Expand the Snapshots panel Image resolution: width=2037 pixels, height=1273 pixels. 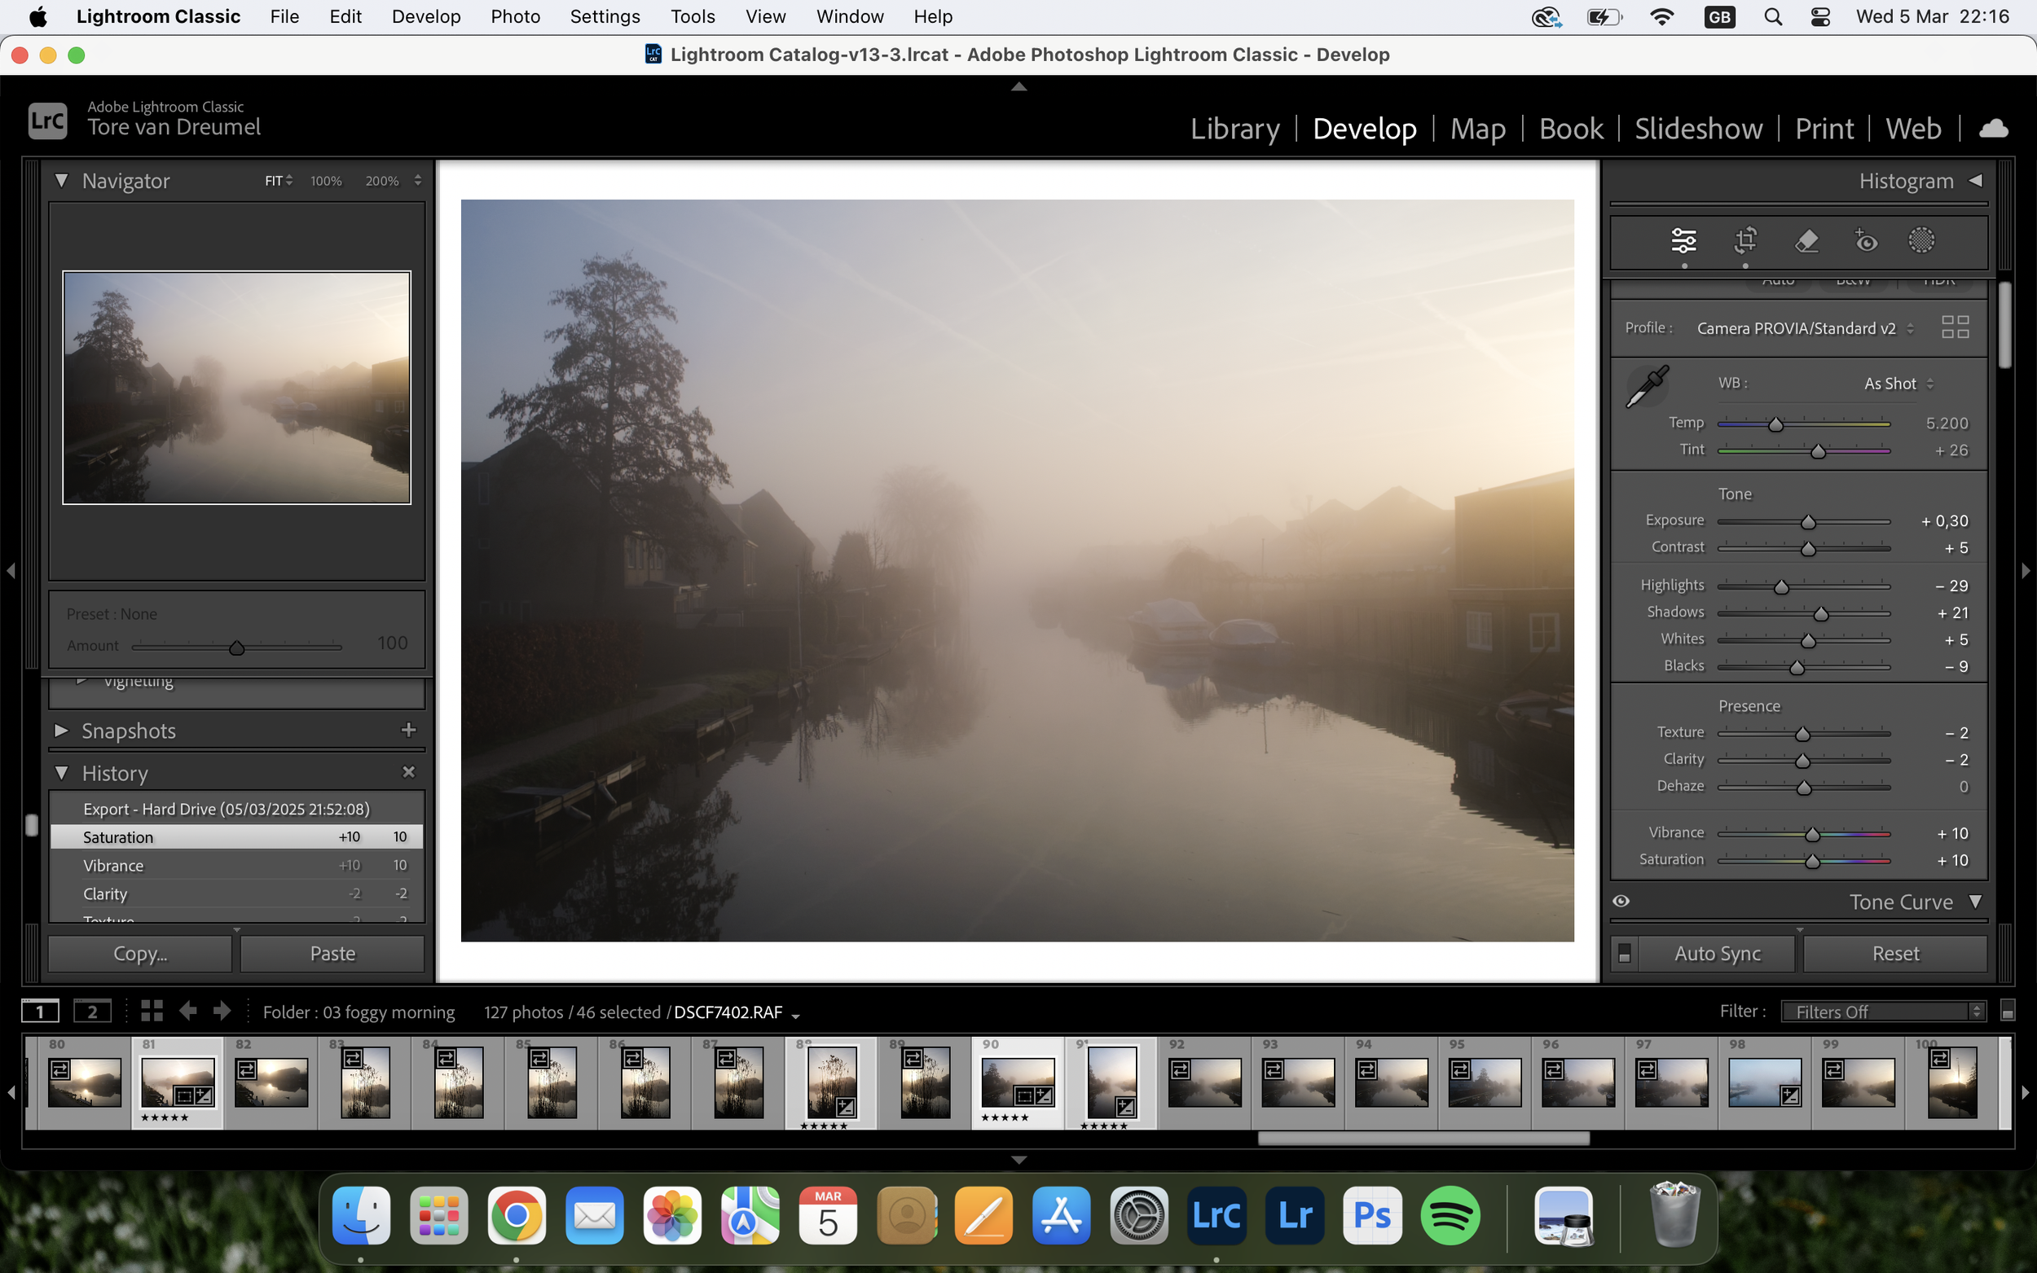61,730
